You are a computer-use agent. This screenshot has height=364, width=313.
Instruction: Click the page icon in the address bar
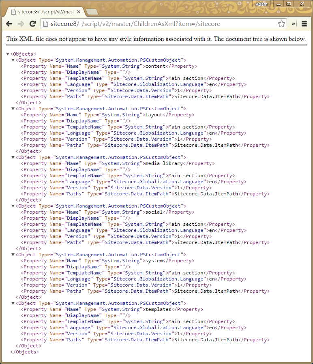(46, 24)
